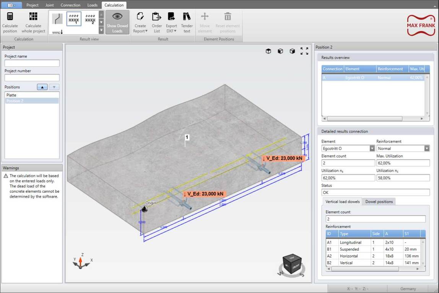
Task: Select the A2 Horizontal reinforcement row
Action: coord(373,256)
